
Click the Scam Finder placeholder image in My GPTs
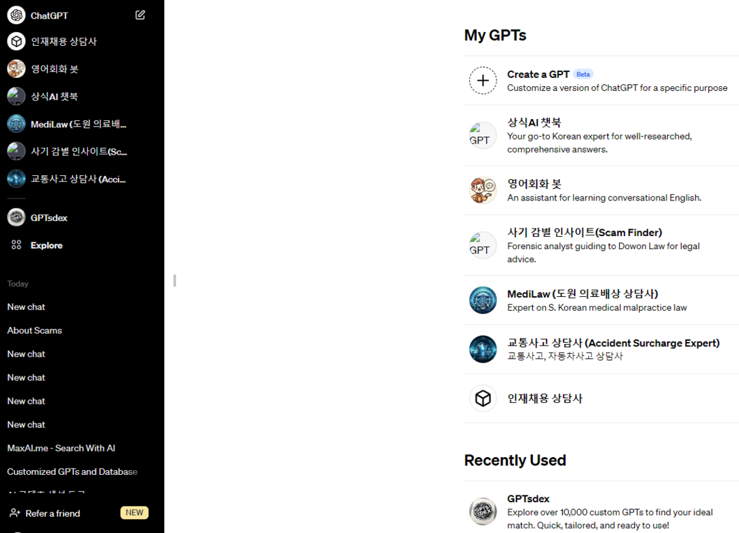483,245
